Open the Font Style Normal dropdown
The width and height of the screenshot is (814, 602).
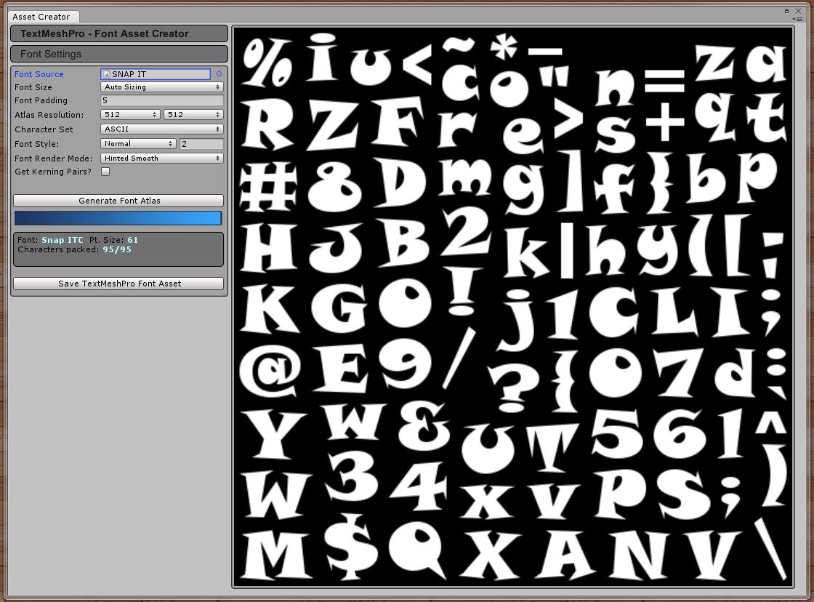coord(137,143)
